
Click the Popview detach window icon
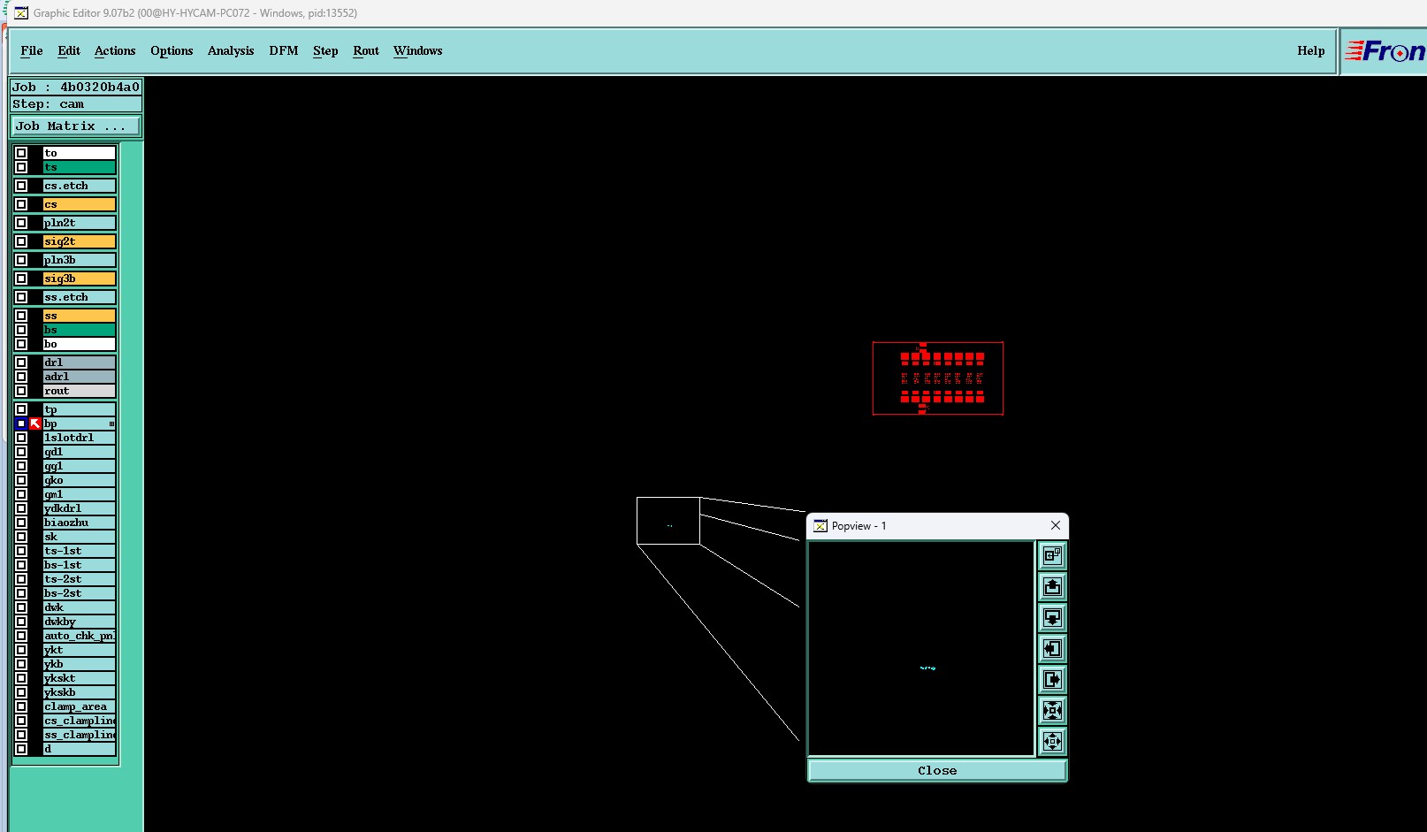point(1052,555)
